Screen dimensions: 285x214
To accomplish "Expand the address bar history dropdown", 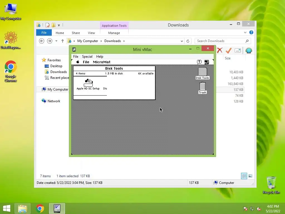I will pyautogui.click(x=182, y=41).
